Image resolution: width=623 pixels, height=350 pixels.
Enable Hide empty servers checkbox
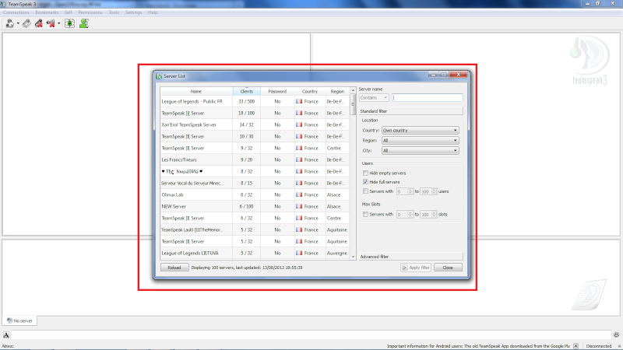click(x=365, y=173)
